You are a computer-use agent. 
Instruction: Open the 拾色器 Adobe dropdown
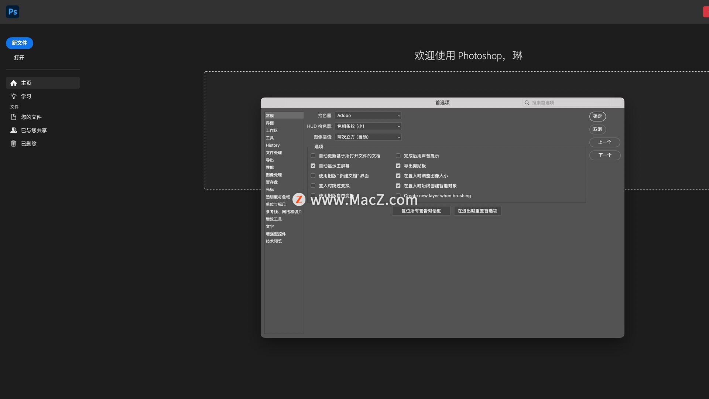click(368, 116)
